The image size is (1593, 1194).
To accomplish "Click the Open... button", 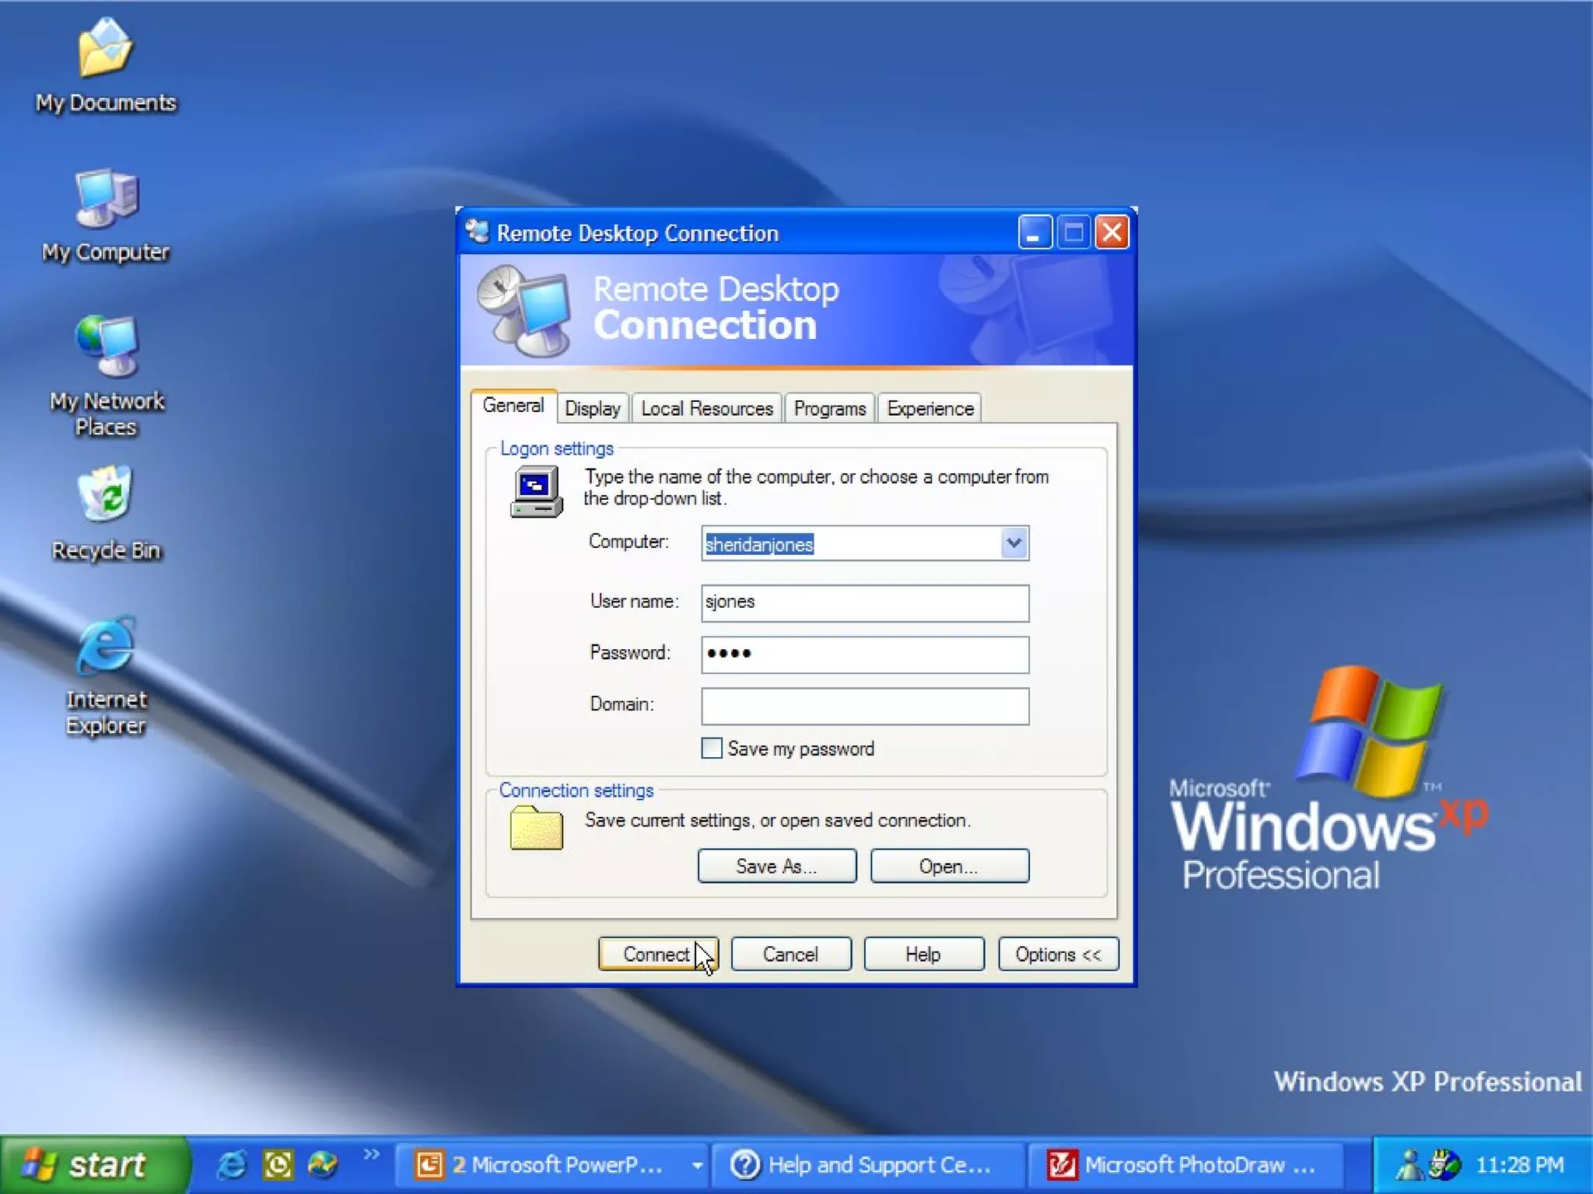I will click(x=950, y=866).
